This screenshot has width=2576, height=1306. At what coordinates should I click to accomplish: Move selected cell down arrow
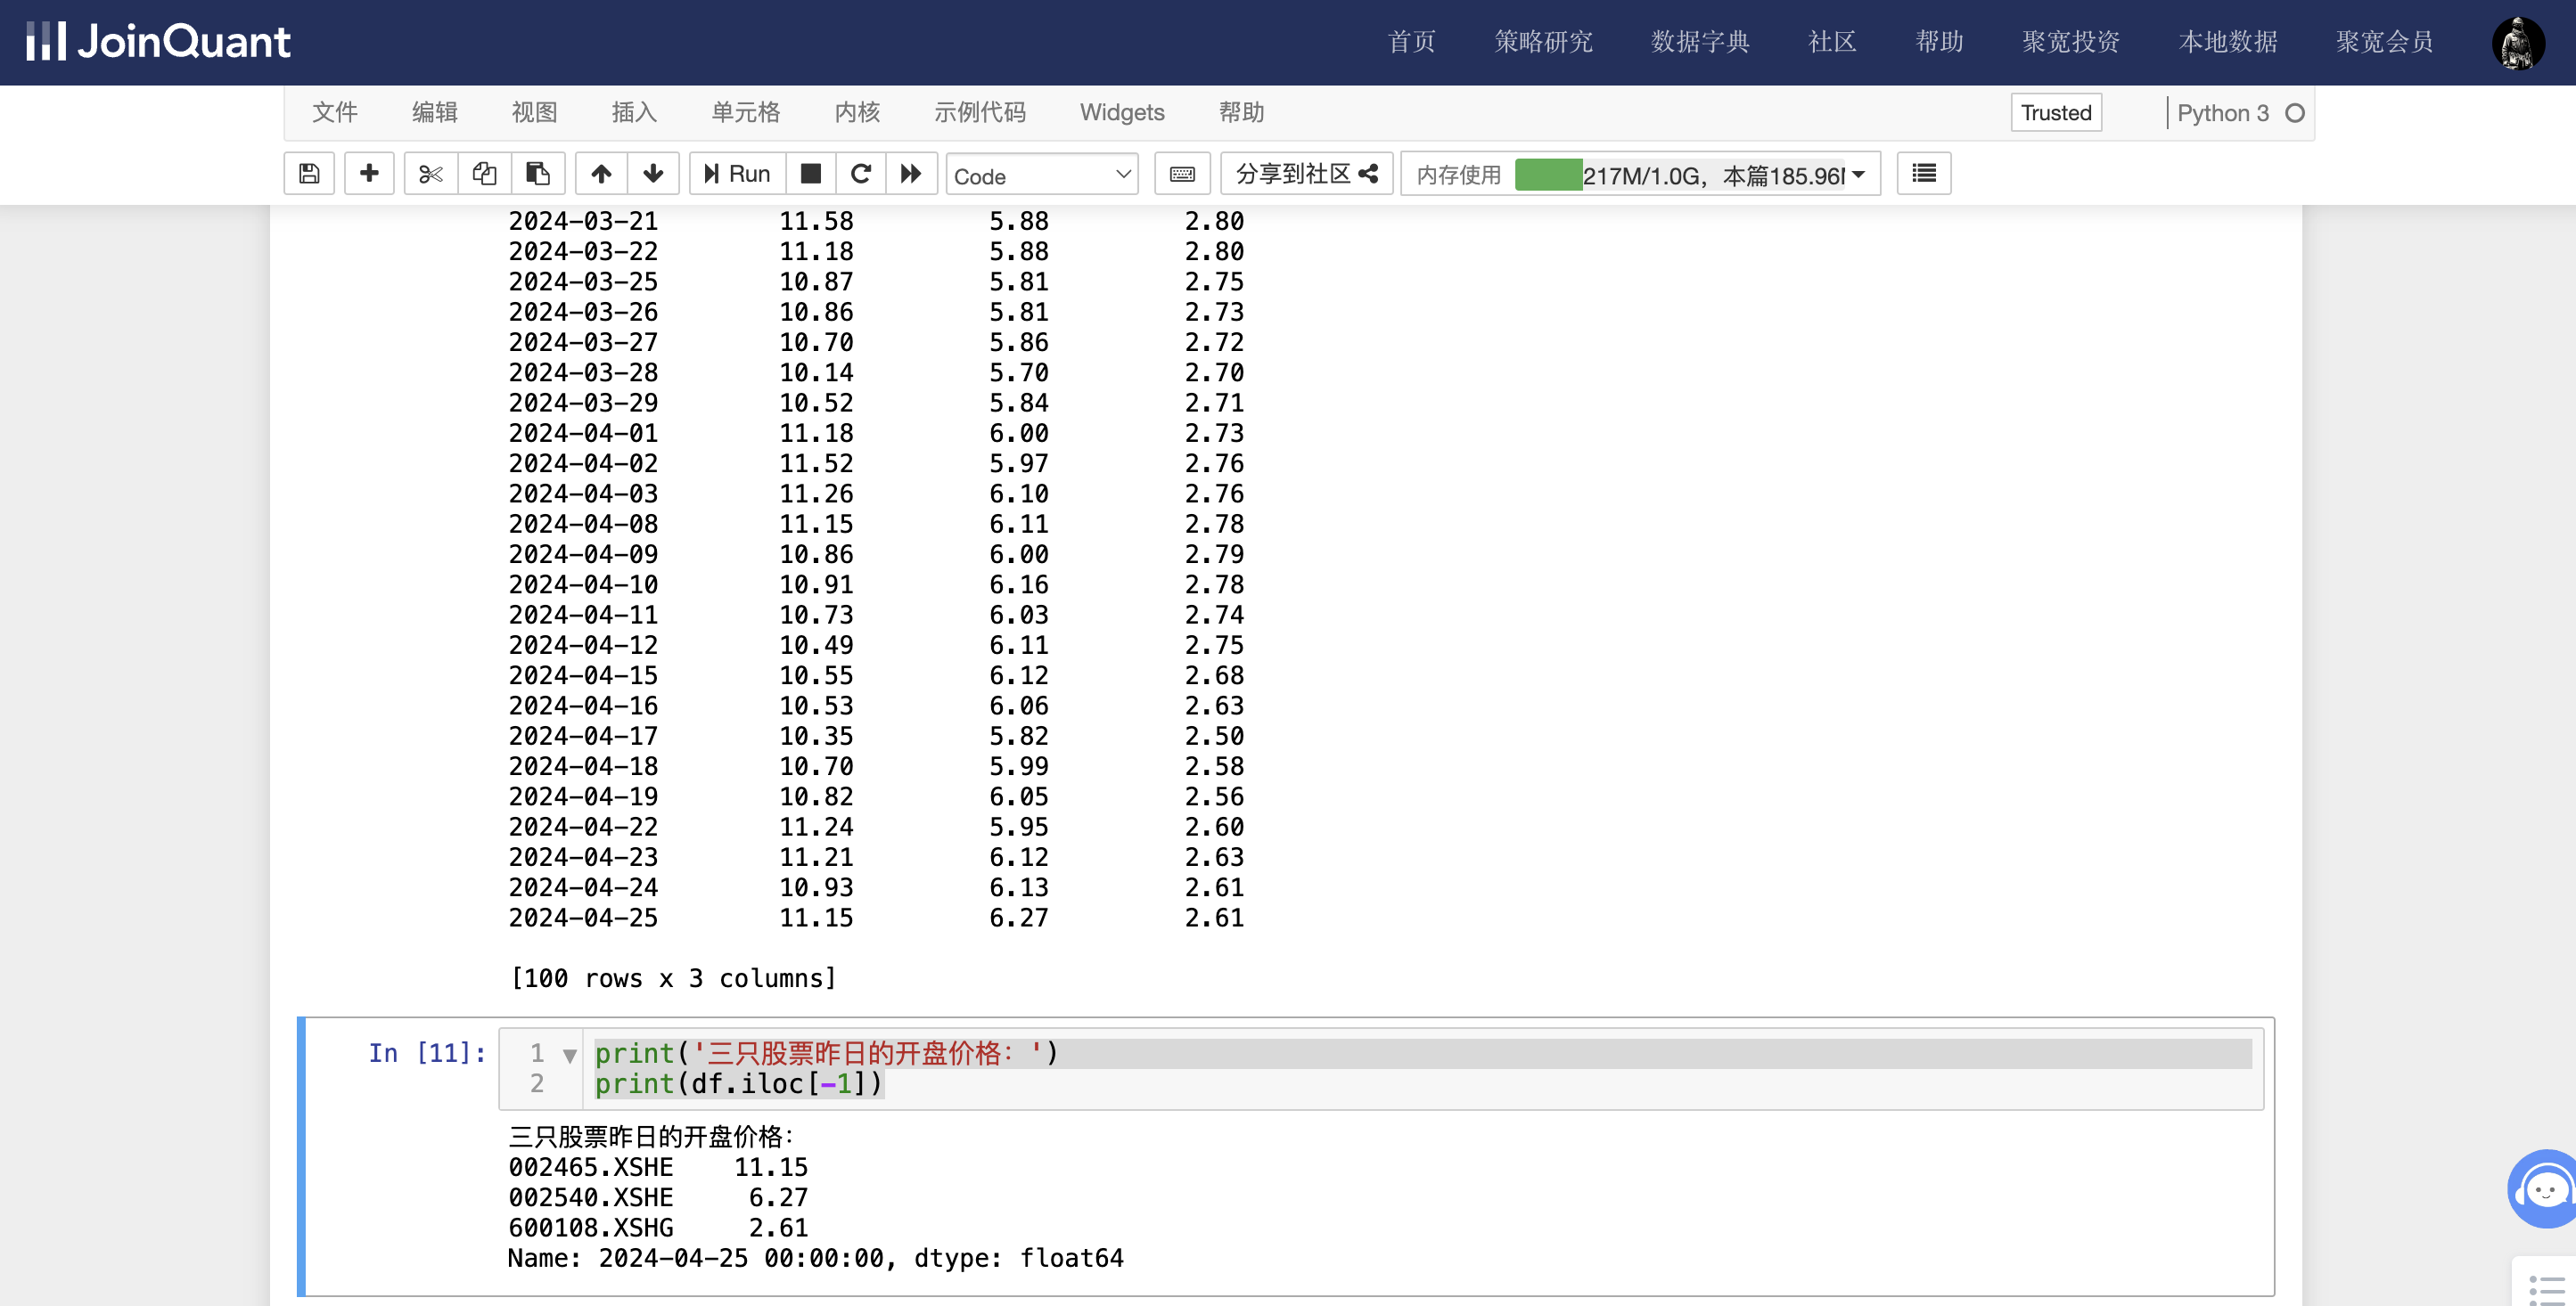pyautogui.click(x=653, y=174)
